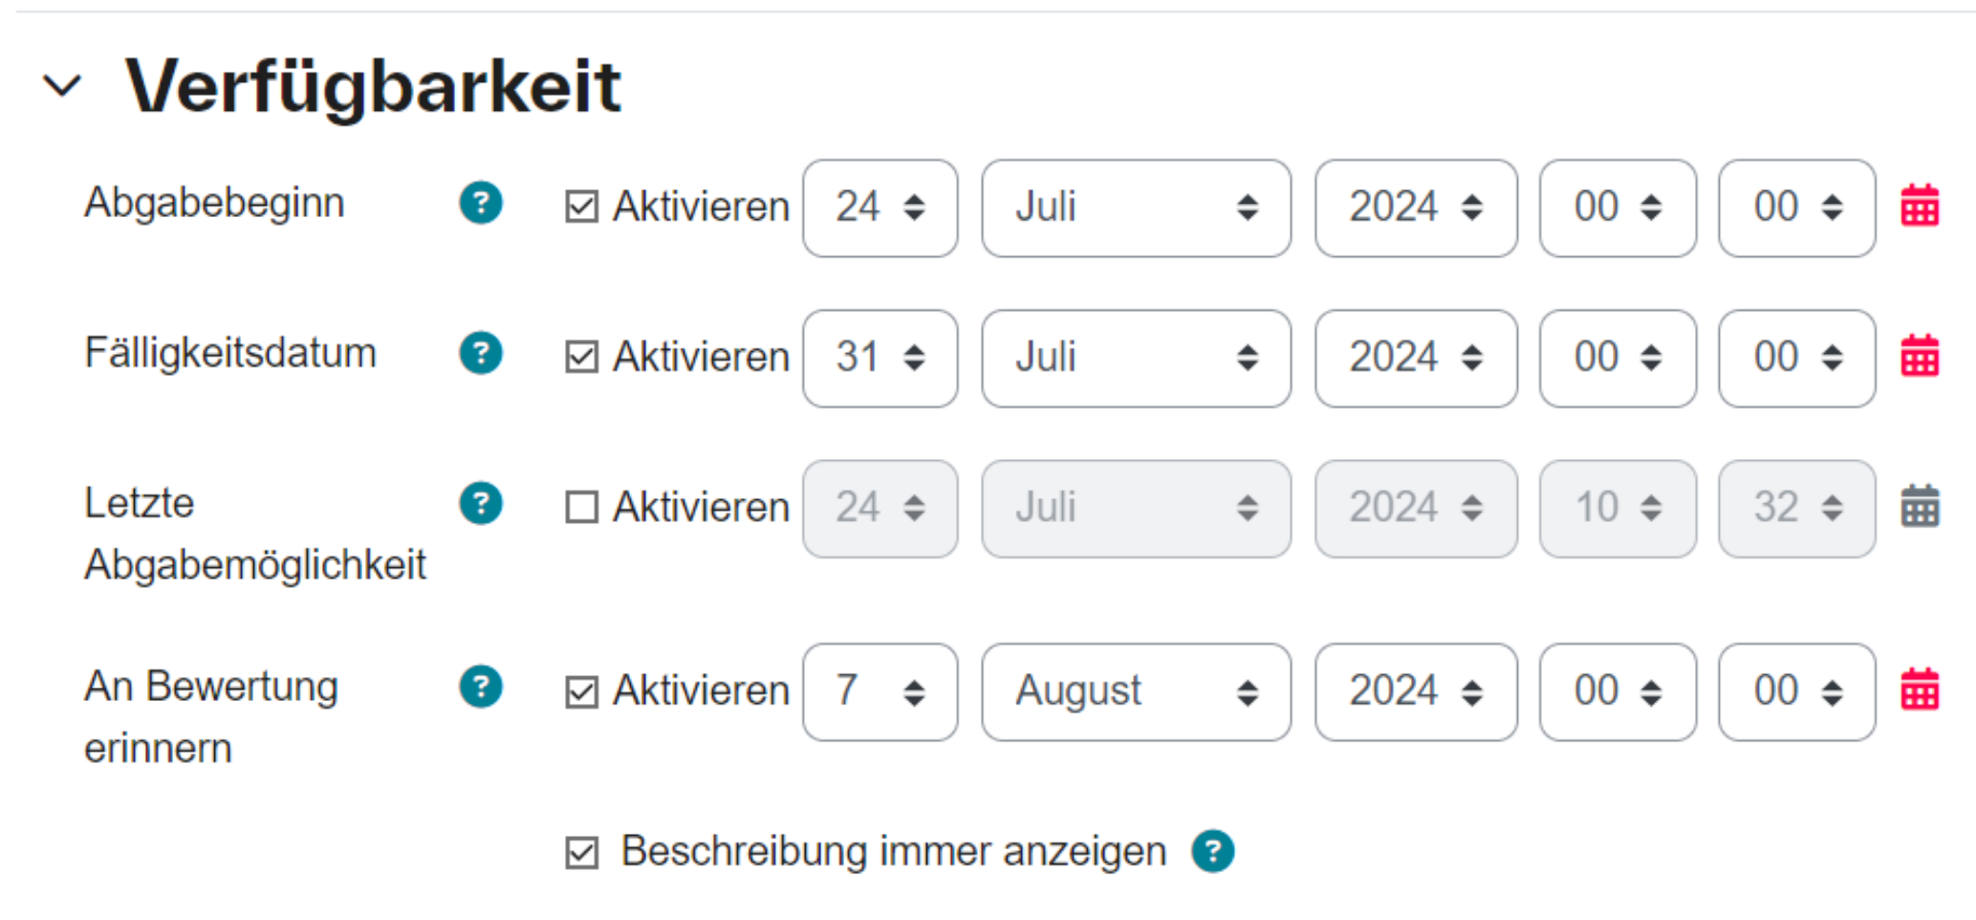This screenshot has height=920, width=1976.
Task: Select the hour field for An Bewertung erinnern
Action: pyautogui.click(x=1618, y=690)
